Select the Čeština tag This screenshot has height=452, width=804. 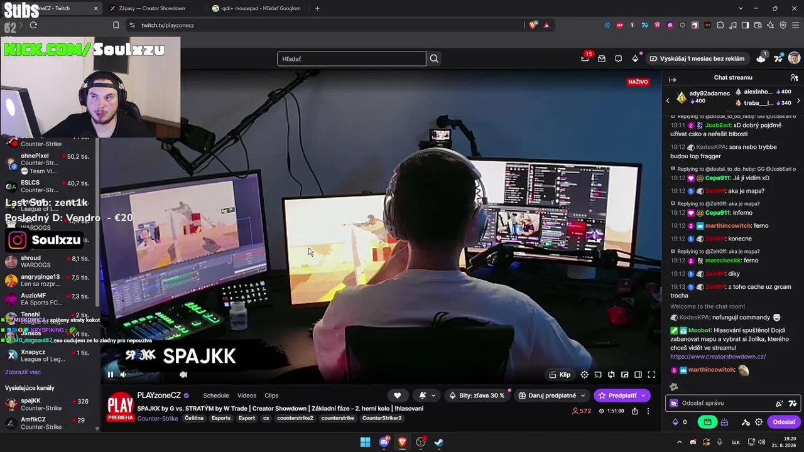[194, 418]
